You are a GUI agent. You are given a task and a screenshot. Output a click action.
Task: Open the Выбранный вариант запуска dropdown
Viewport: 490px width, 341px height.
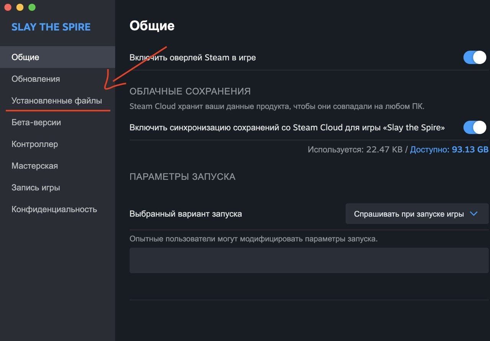point(417,214)
